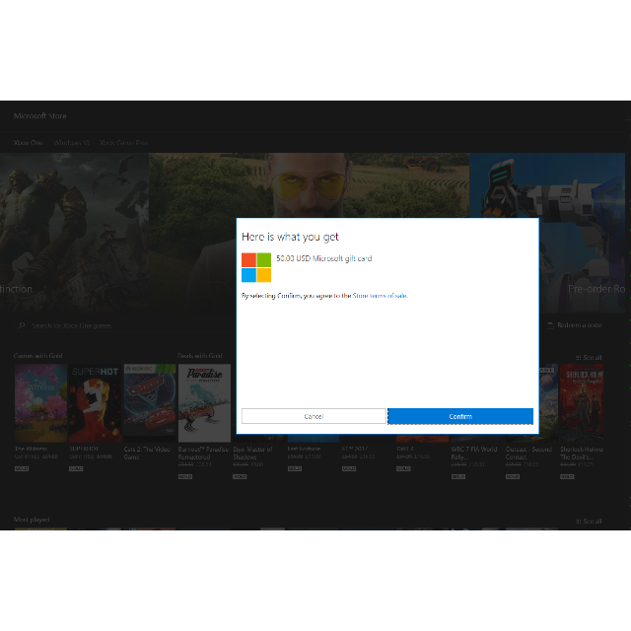Viewport: 631px width, 631px height.
Task: Open The Witness cover art
Action: 40,403
